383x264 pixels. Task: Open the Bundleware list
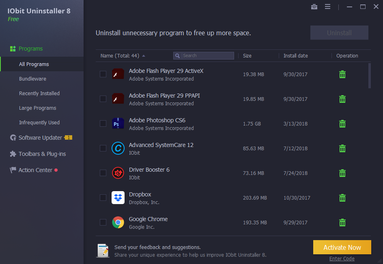tap(32, 79)
